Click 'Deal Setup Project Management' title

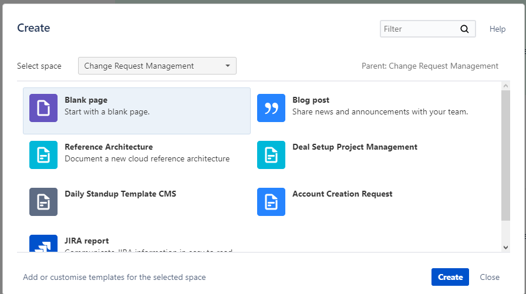[355, 147]
